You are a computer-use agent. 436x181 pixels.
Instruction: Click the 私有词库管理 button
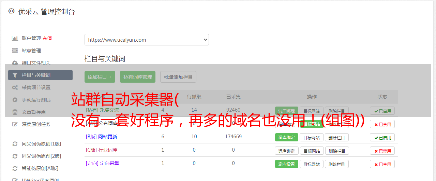click(138, 77)
